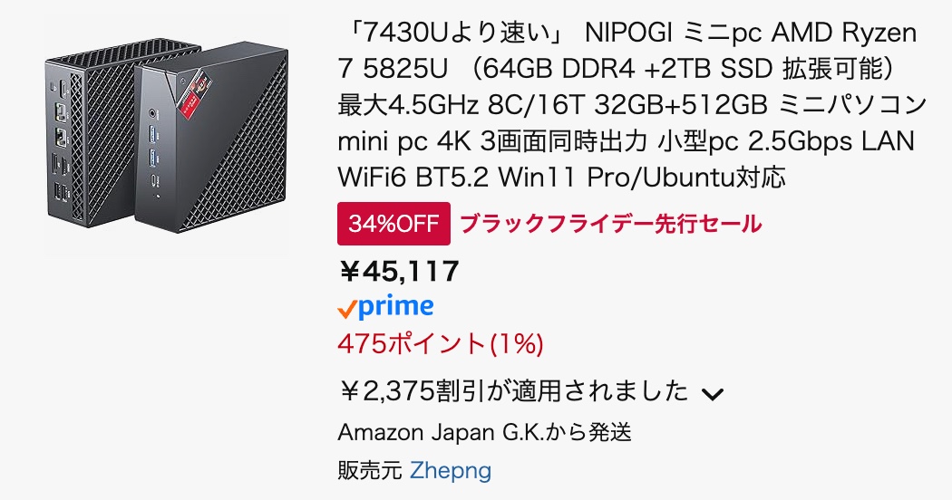This screenshot has height=500, width=952.
Task: Click the 「7430Uより速い」 title text
Action: tap(456, 34)
